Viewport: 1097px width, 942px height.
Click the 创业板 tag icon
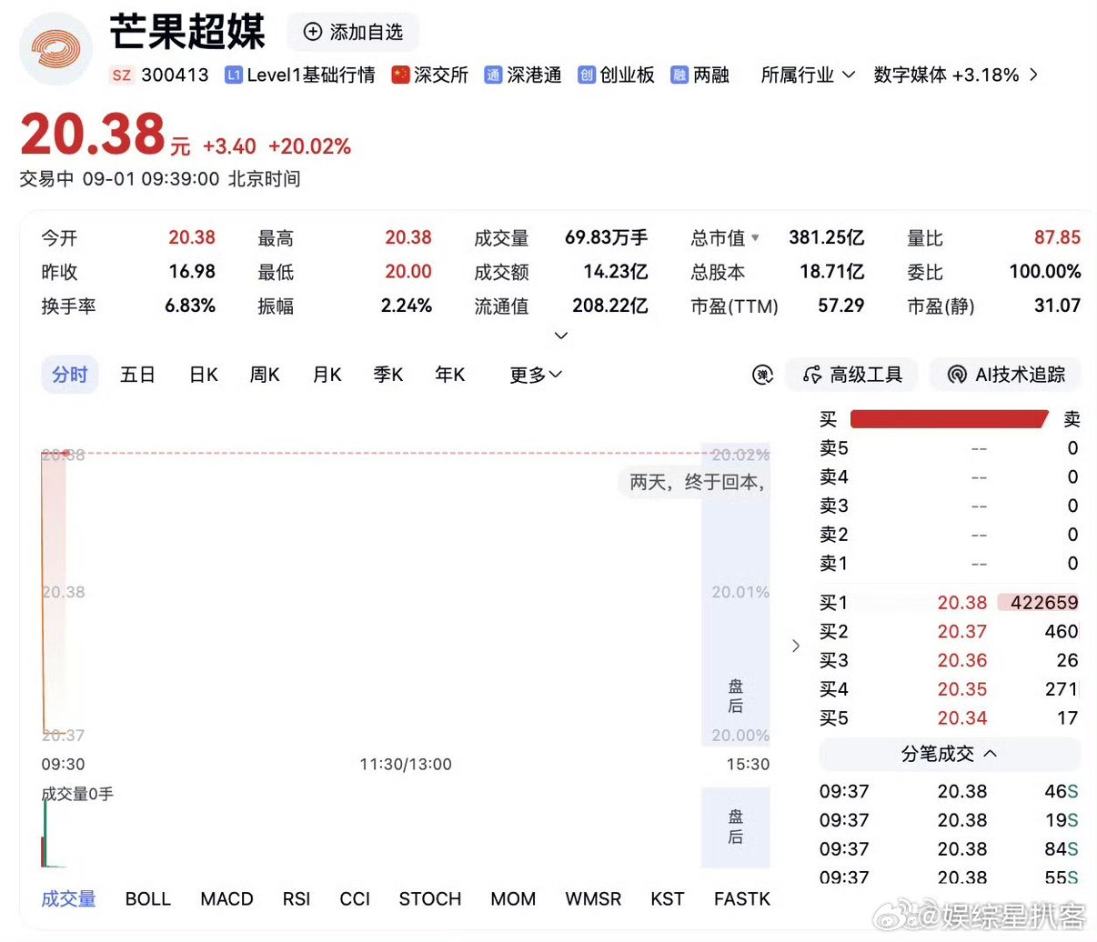coord(587,75)
